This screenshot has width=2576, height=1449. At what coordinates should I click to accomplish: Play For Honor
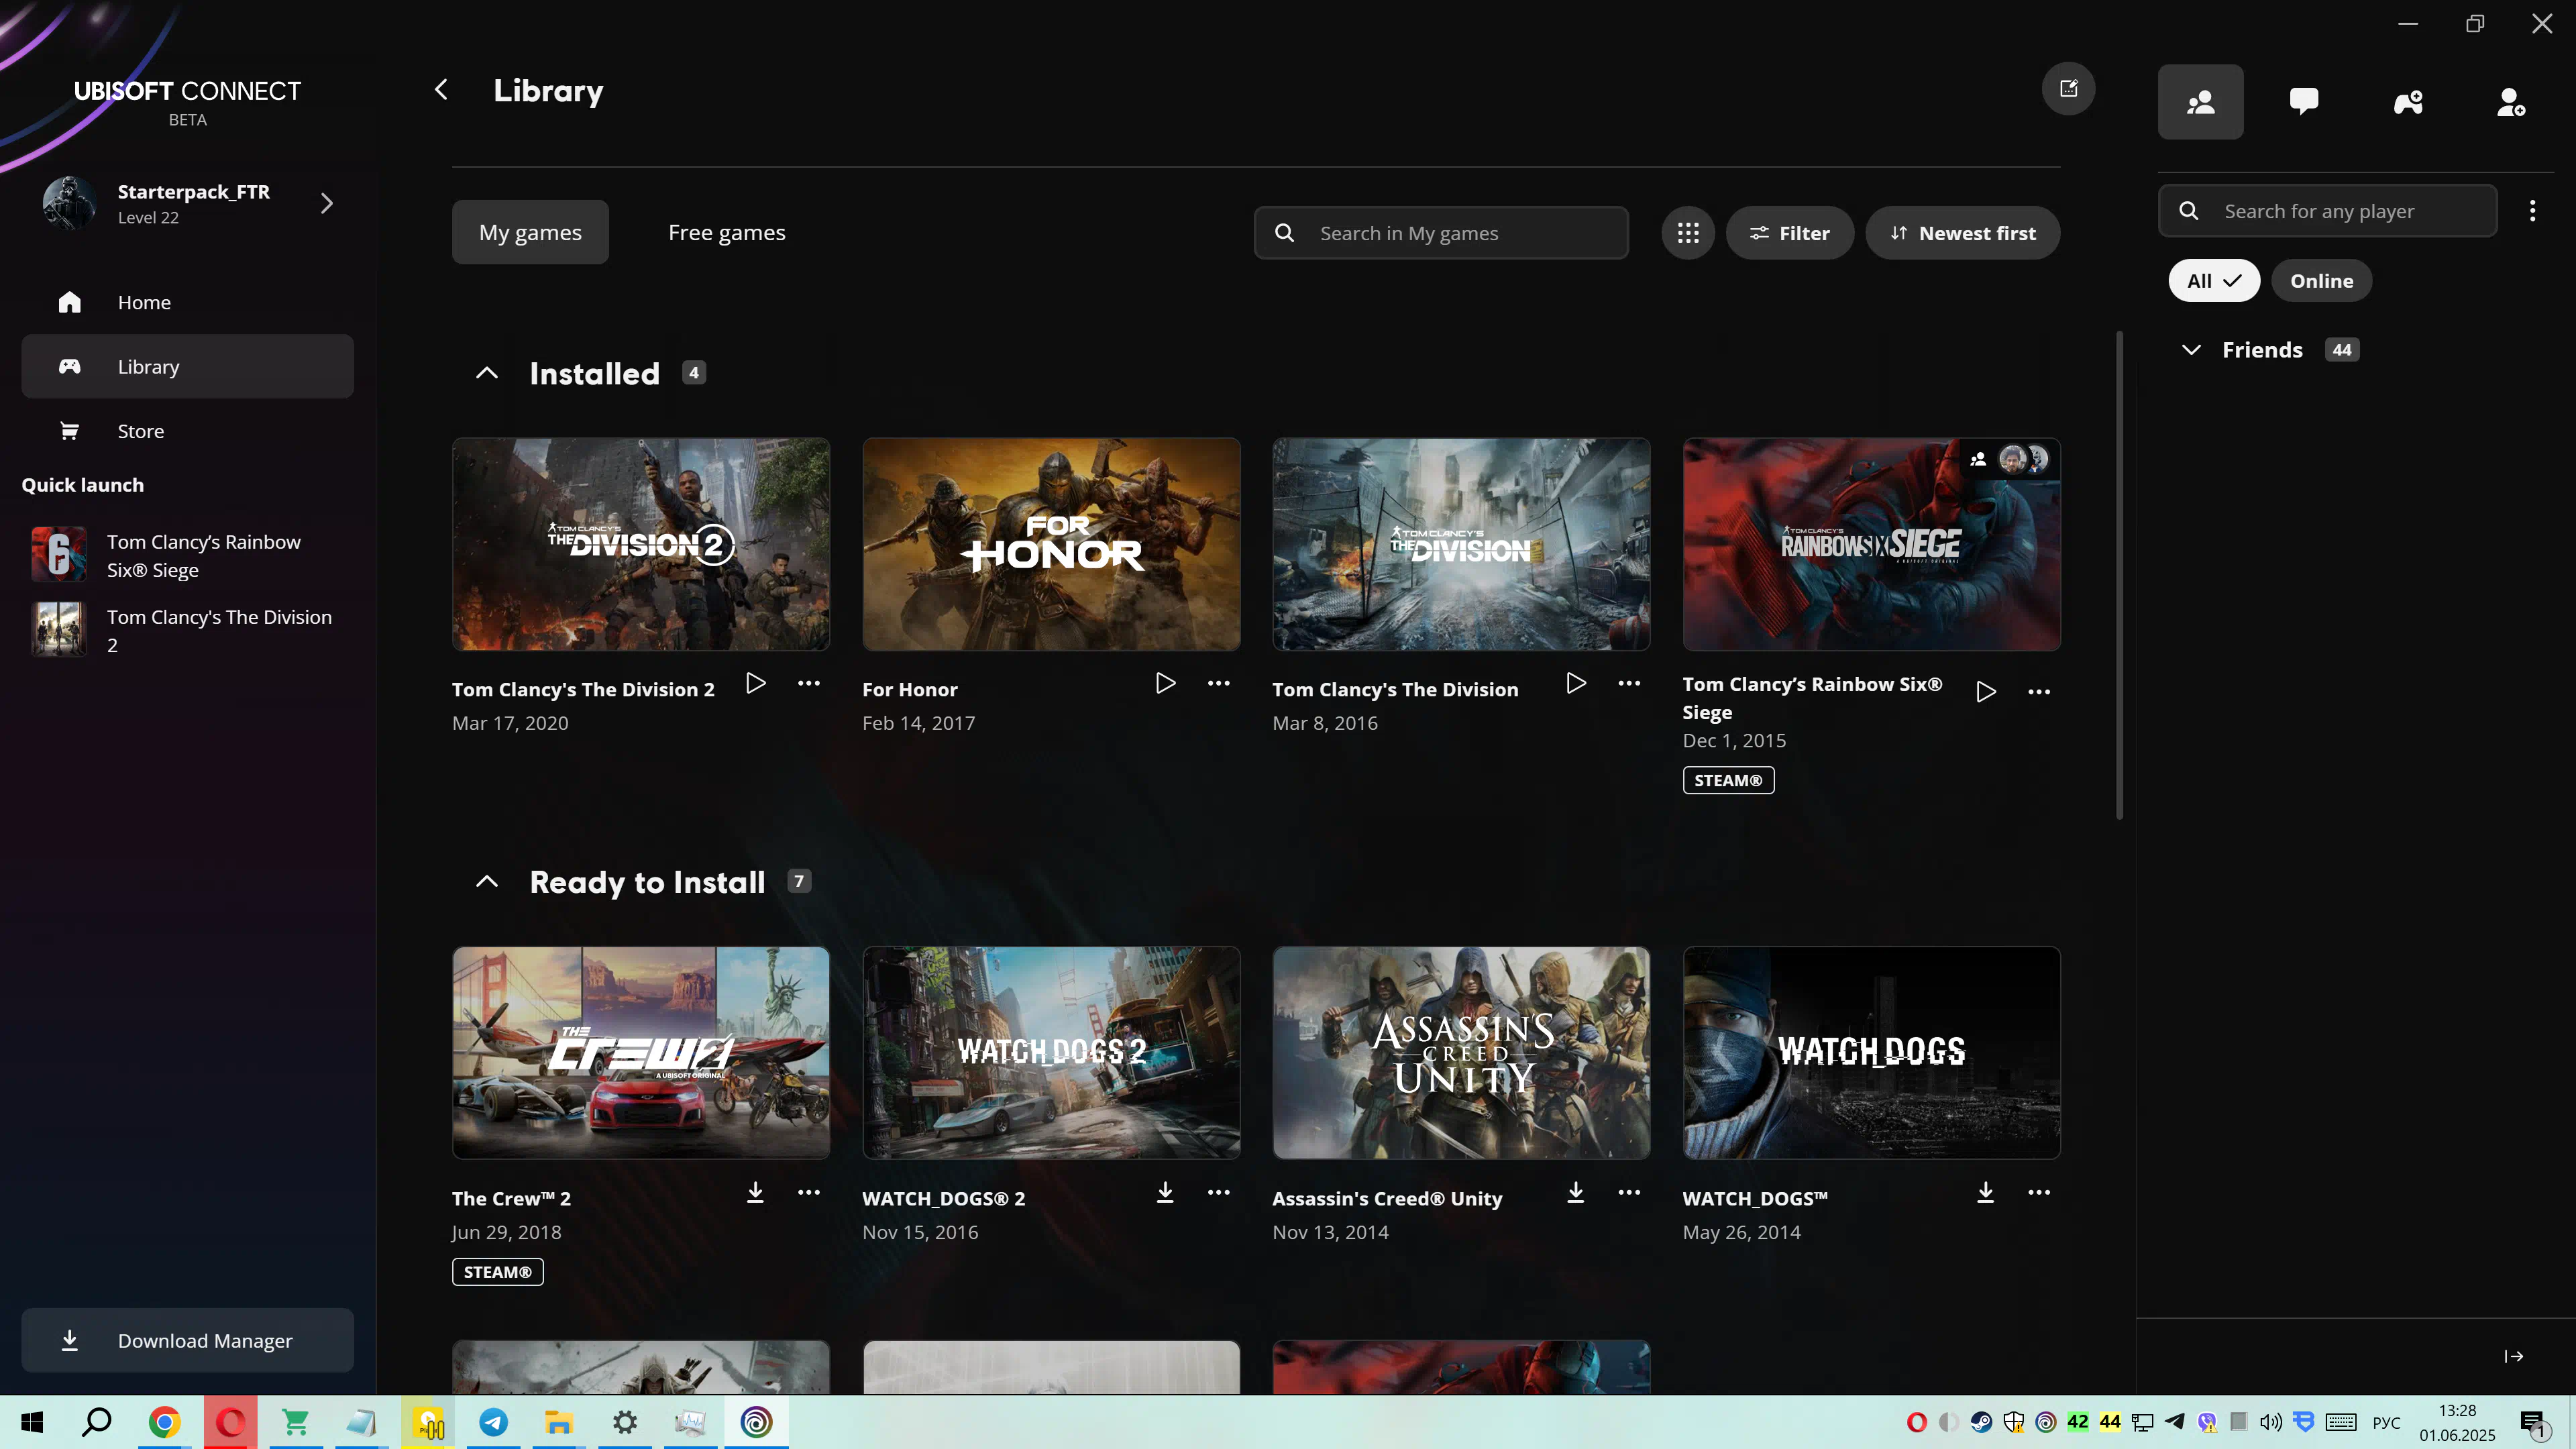(x=1165, y=683)
